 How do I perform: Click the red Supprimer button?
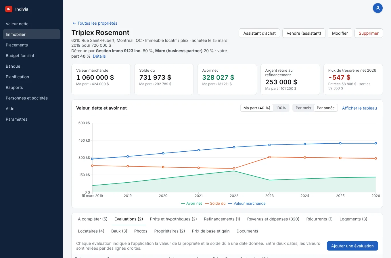369,33
